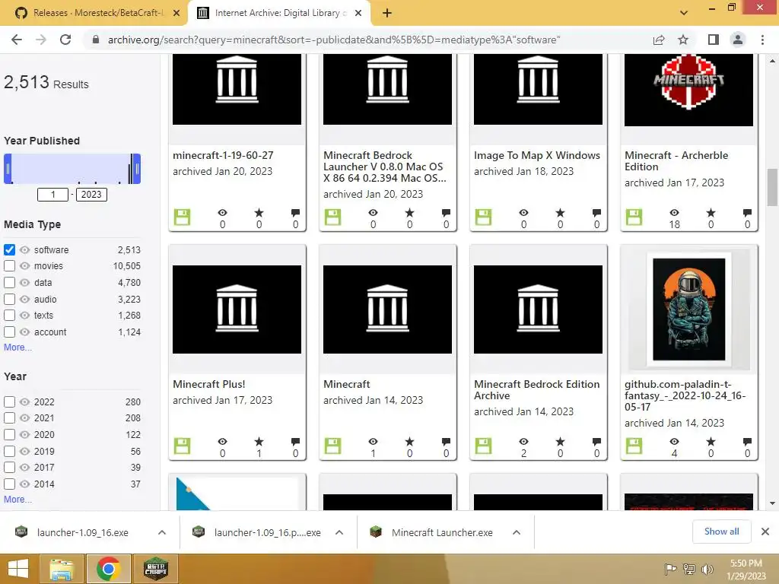Open options arrow for launcher-1.09_16.p....exe download
Image resolution: width=779 pixels, height=584 pixels.
coord(339,532)
